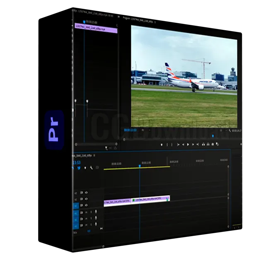Toggle sync lock on track A1
The image size is (261, 261).
[x=81, y=213]
